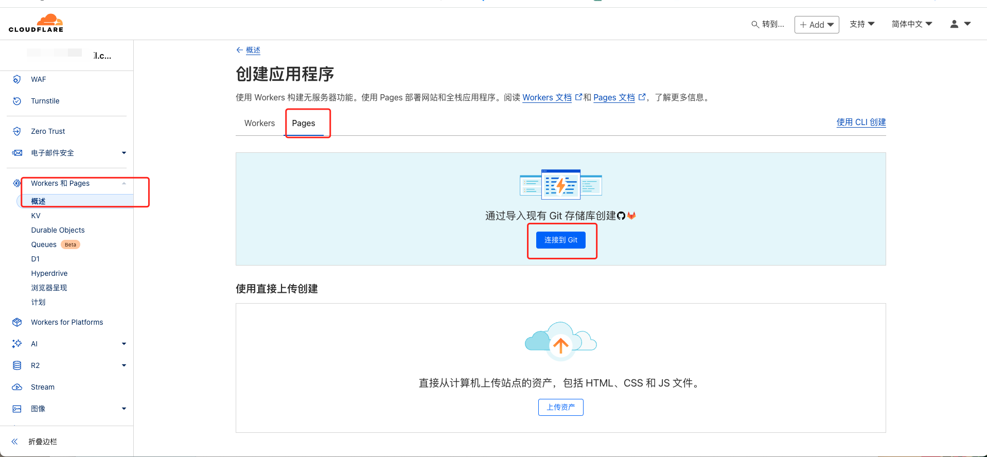The width and height of the screenshot is (987, 457).
Task: Click the Cloudflare logo
Action: tap(36, 24)
